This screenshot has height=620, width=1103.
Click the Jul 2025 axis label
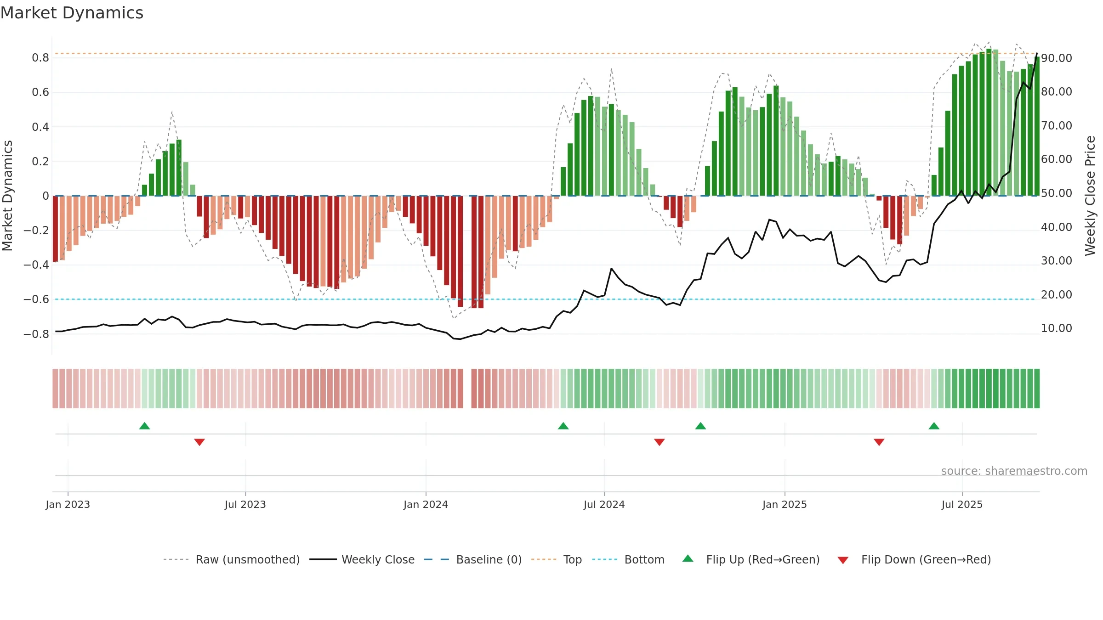click(x=962, y=504)
